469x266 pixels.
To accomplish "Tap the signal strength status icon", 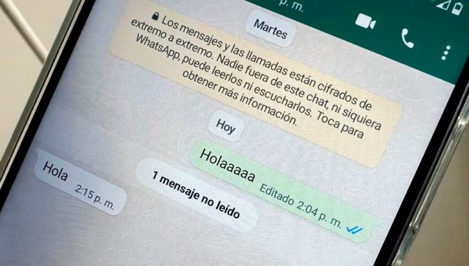I will pyautogui.click(x=443, y=4).
